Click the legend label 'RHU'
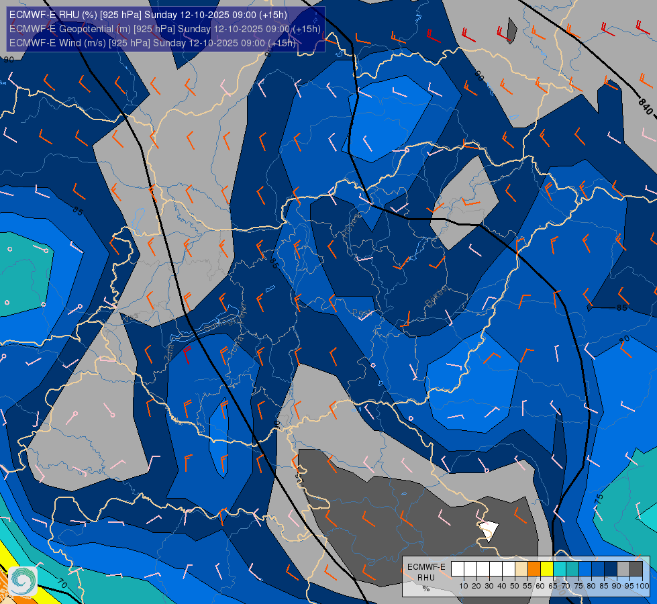The height and width of the screenshot is (604, 657). pyautogui.click(x=426, y=578)
